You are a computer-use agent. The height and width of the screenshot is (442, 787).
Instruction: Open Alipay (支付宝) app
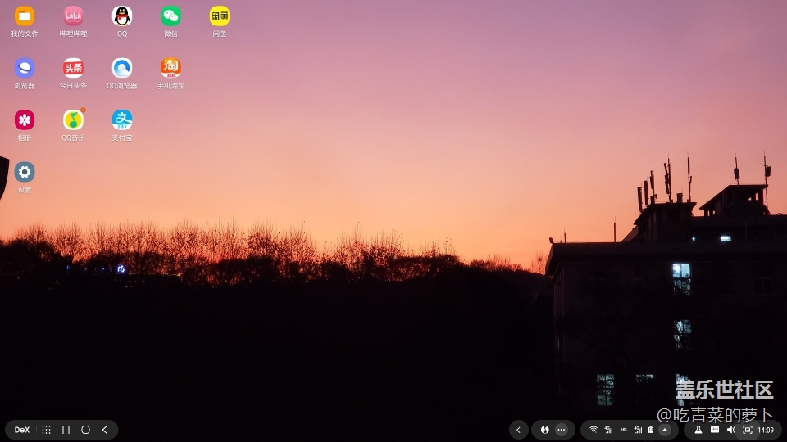pos(122,120)
